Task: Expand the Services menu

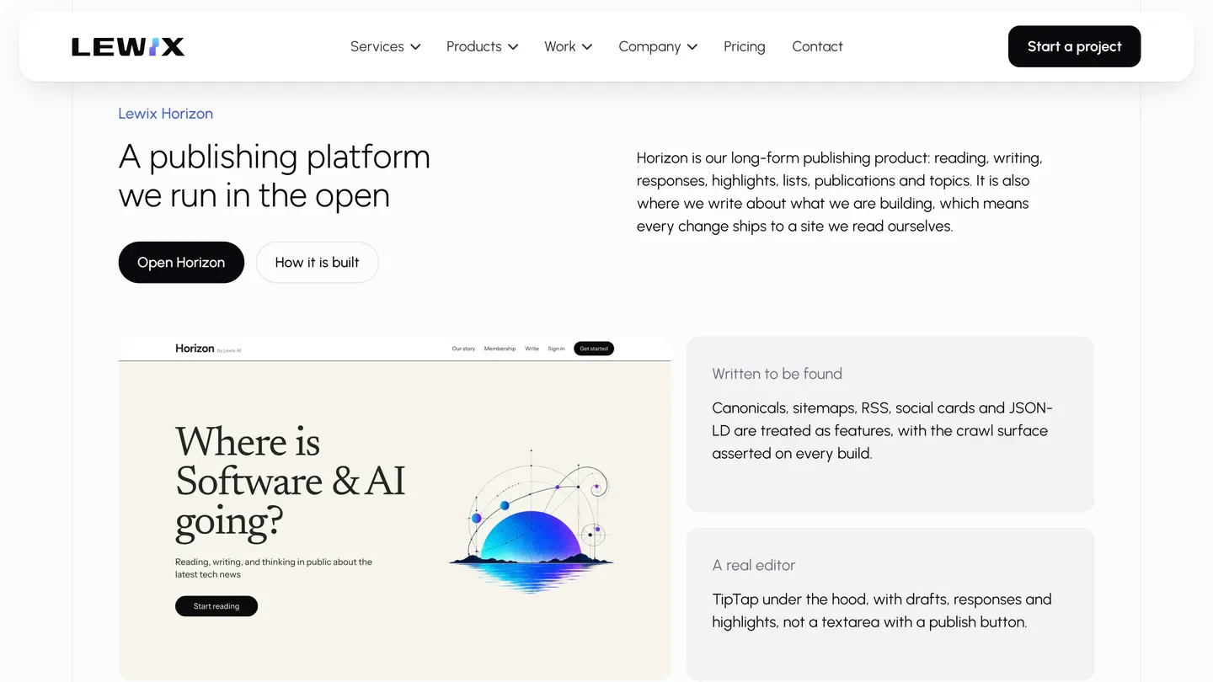Action: pos(385,46)
